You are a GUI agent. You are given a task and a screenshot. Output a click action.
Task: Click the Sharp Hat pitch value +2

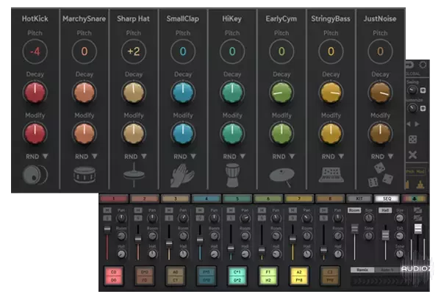click(x=134, y=51)
